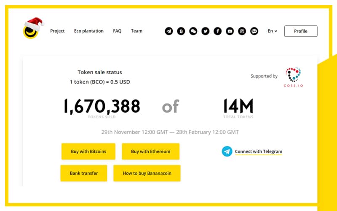This screenshot has height=211, width=337.
Task: Open How to buy Bananacoin
Action: tap(147, 173)
